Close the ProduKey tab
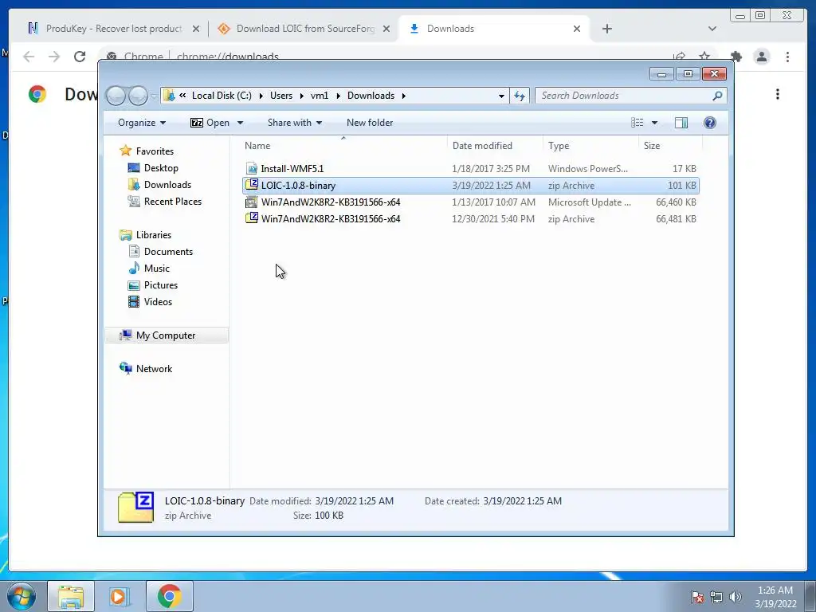The height and width of the screenshot is (612, 816). click(196, 29)
